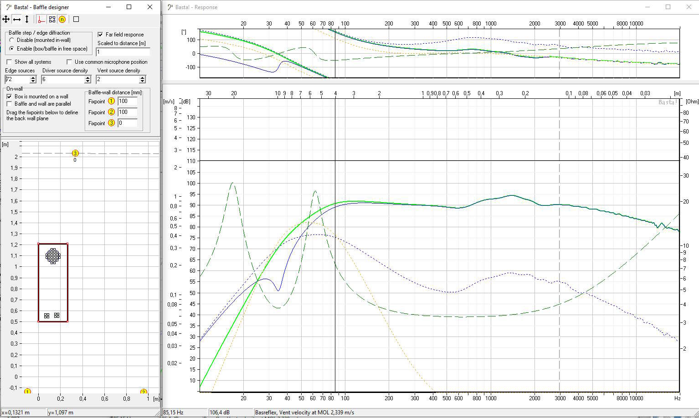Uncheck Far field response
699x418 pixels.
tap(100, 35)
